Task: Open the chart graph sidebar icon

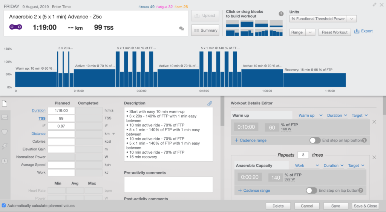Action: (5, 117)
